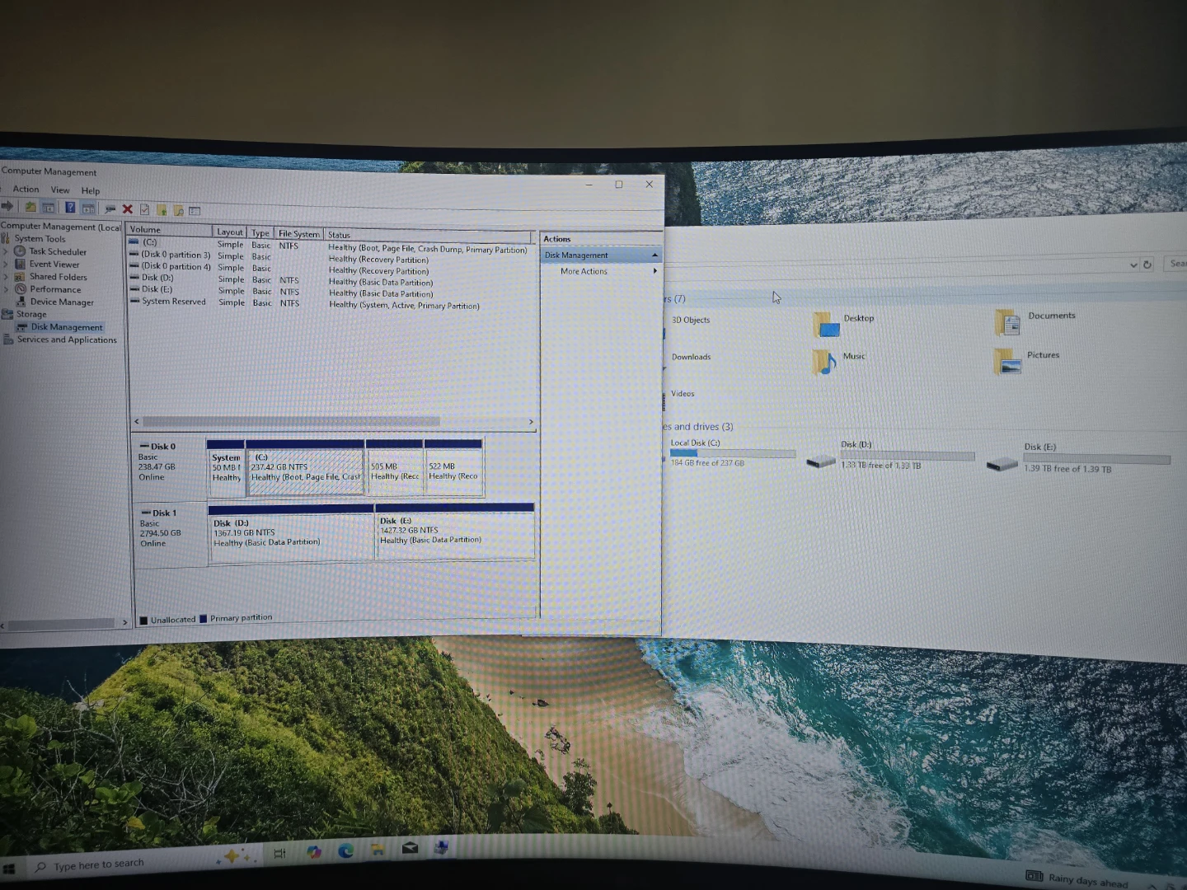The image size is (1187, 890).
Task: Select the 522 MB recovery partition block
Action: pyautogui.click(x=453, y=468)
